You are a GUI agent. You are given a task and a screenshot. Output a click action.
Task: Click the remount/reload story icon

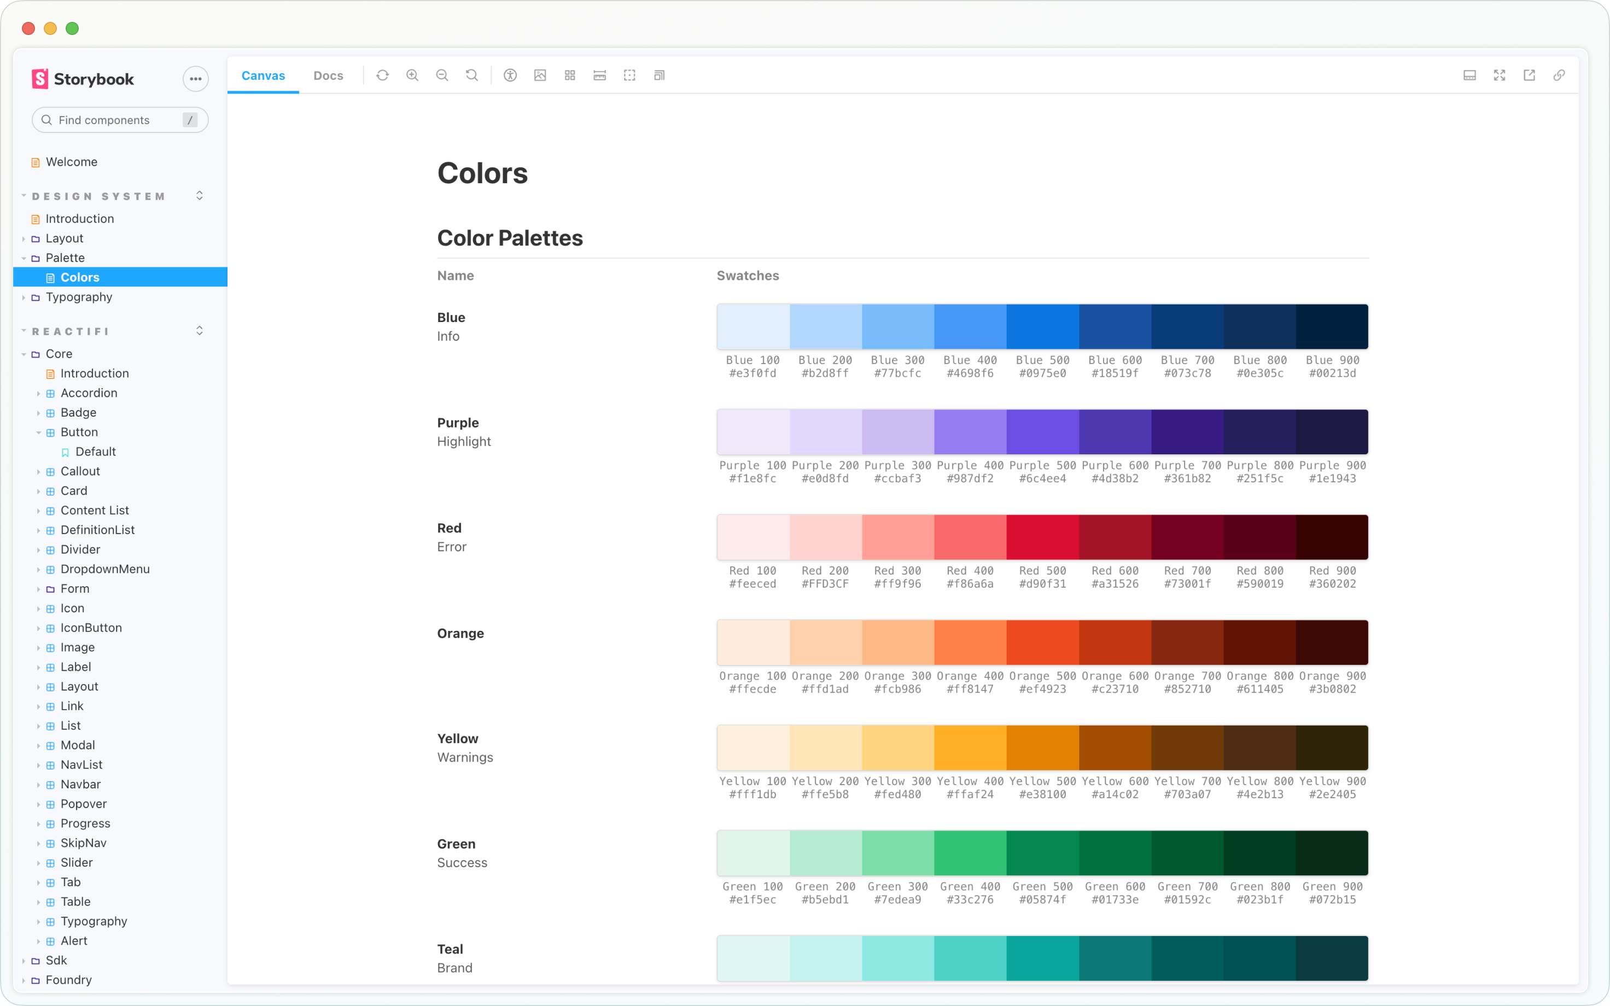[x=383, y=75]
